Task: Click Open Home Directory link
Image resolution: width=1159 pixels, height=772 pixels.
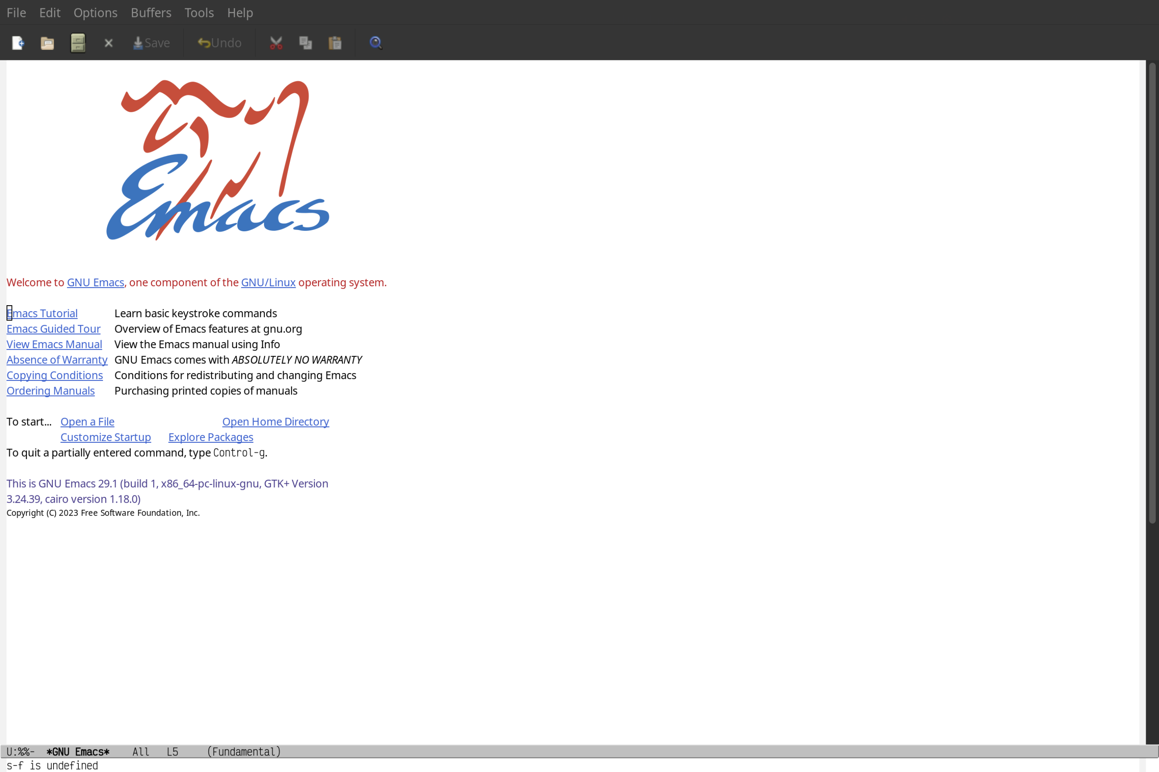Action: click(275, 421)
